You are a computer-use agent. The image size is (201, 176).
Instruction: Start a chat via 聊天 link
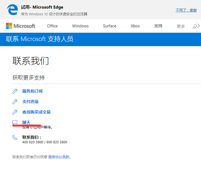[x=26, y=122]
